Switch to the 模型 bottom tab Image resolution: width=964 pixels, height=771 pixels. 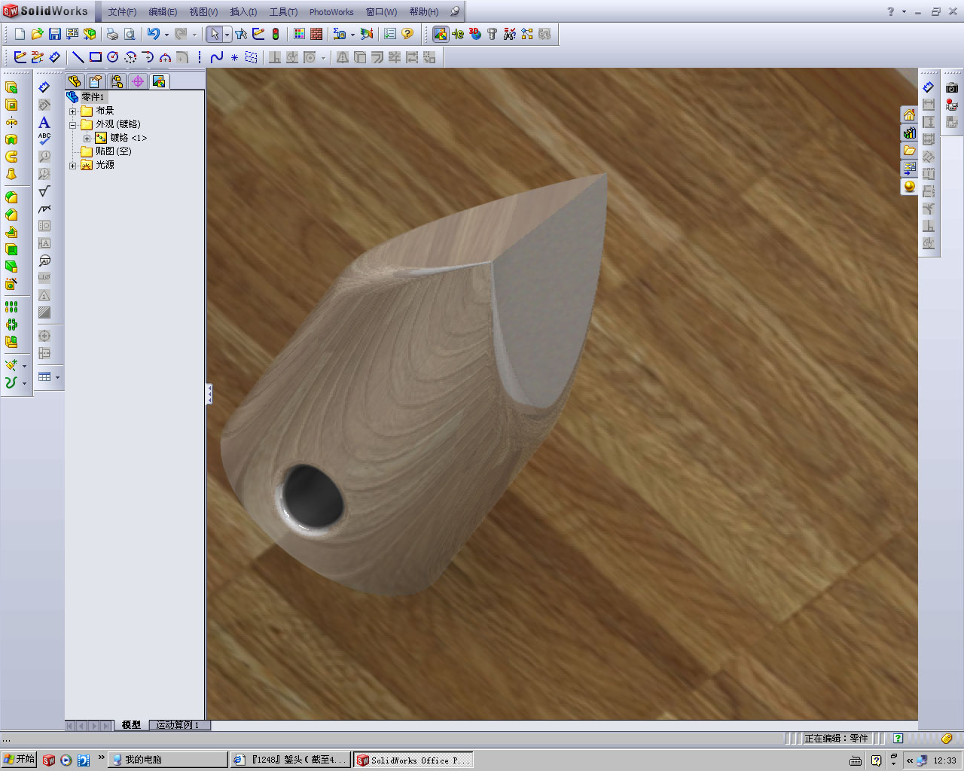(x=131, y=725)
